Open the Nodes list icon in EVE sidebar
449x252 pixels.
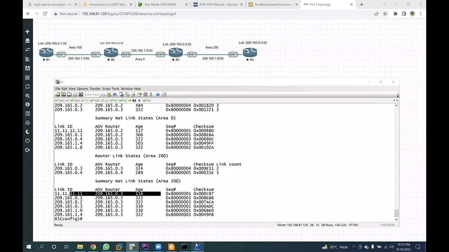click(28, 41)
